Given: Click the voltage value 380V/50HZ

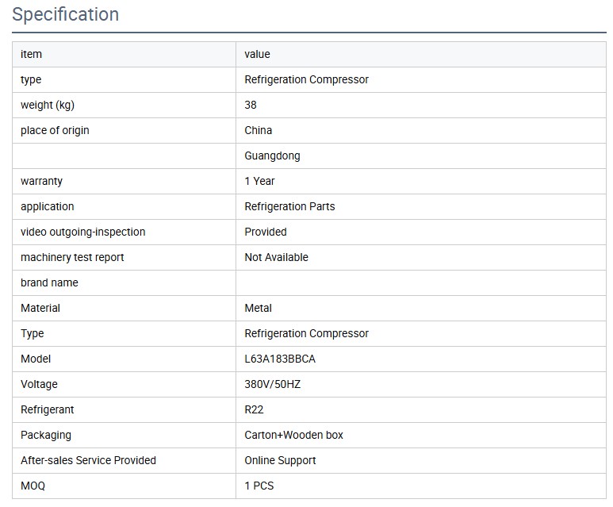Looking at the screenshot, I should [273, 384].
